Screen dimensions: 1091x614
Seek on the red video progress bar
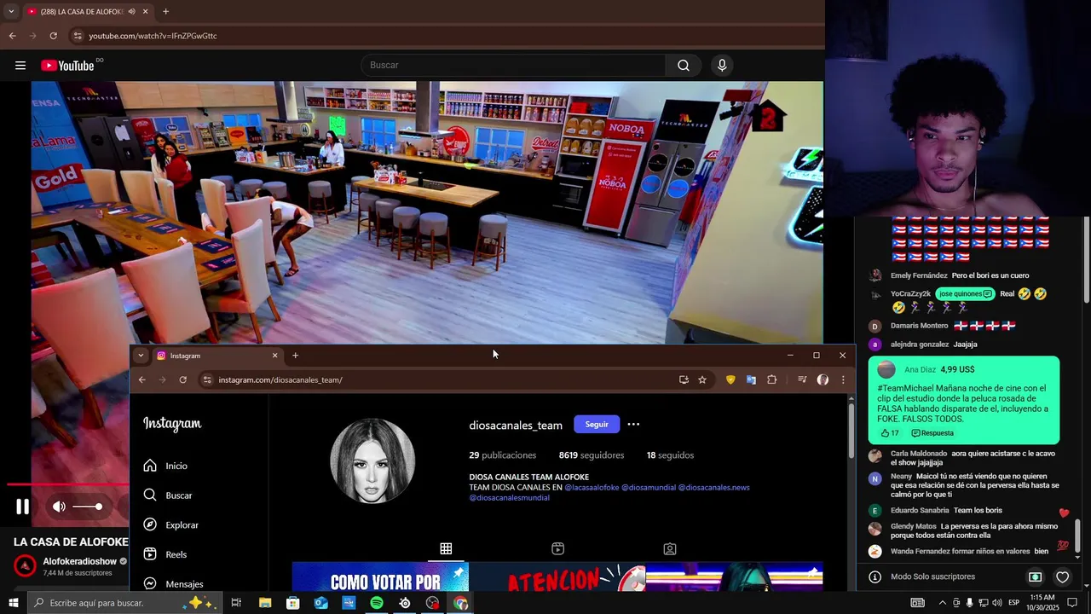[x=68, y=484]
